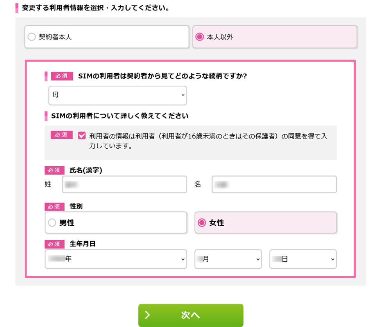Screen dimensions: 379x327
Task: Click the 必須 badge beside 性別
Action: coord(54,207)
